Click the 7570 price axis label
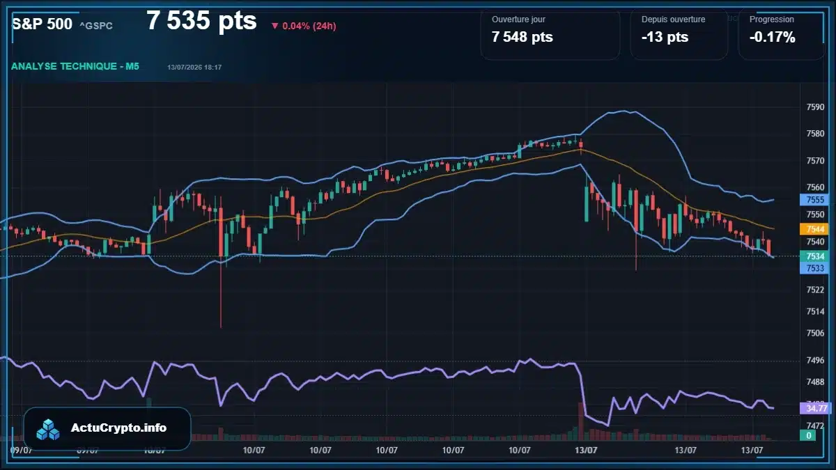 (x=815, y=161)
